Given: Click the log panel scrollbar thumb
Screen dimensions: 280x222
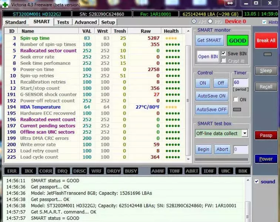Looking at the screenshot, I should 248,212.
